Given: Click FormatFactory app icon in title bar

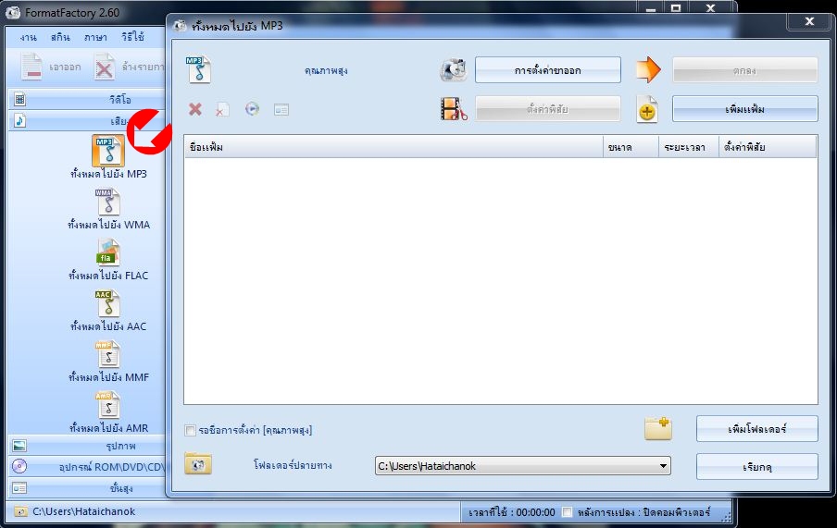Looking at the screenshot, I should pos(13,12).
